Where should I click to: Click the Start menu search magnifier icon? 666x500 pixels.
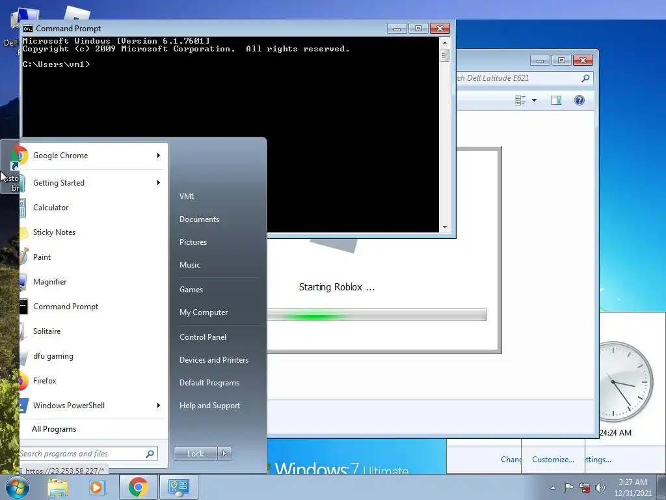pos(150,454)
